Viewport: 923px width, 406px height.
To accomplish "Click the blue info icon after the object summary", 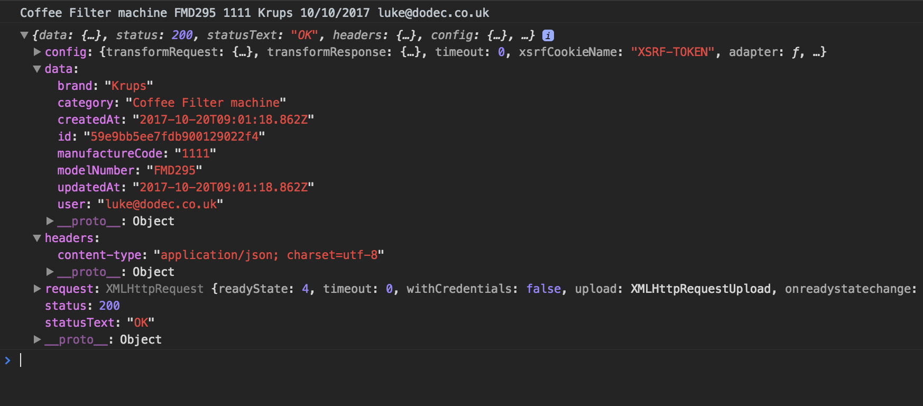I will pos(548,35).
